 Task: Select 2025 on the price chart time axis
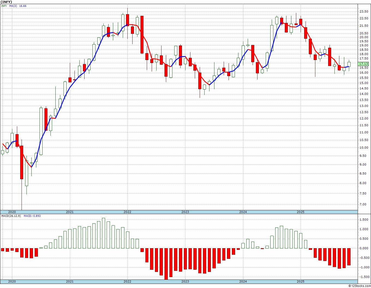(x=301, y=212)
